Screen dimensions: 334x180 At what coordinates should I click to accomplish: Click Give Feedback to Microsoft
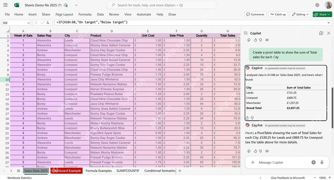(288, 178)
